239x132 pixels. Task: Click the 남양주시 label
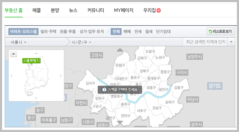pyautogui.click(x=195, y=57)
